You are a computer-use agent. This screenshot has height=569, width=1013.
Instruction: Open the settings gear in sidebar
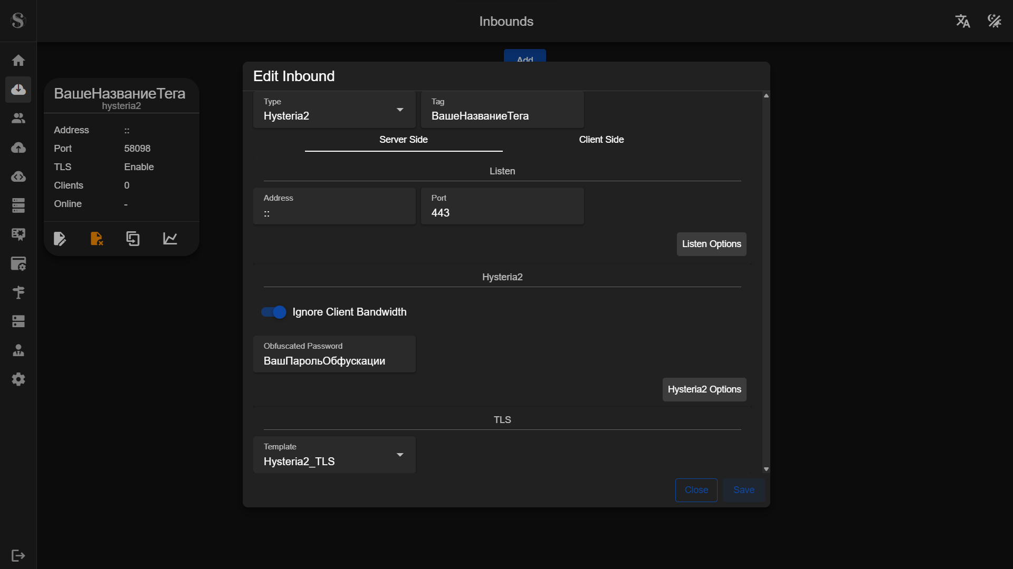(18, 379)
